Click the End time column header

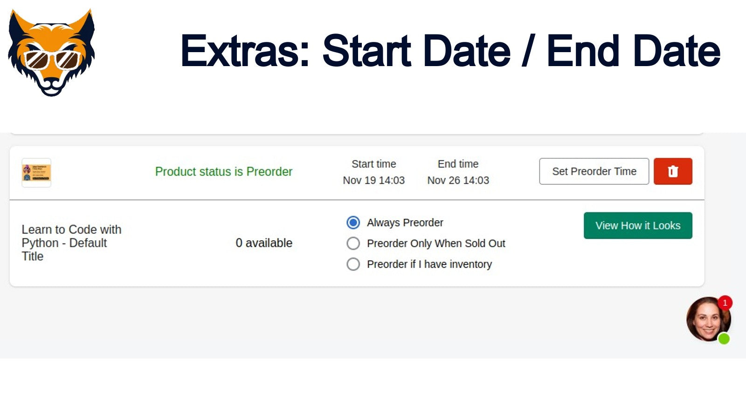pos(458,164)
